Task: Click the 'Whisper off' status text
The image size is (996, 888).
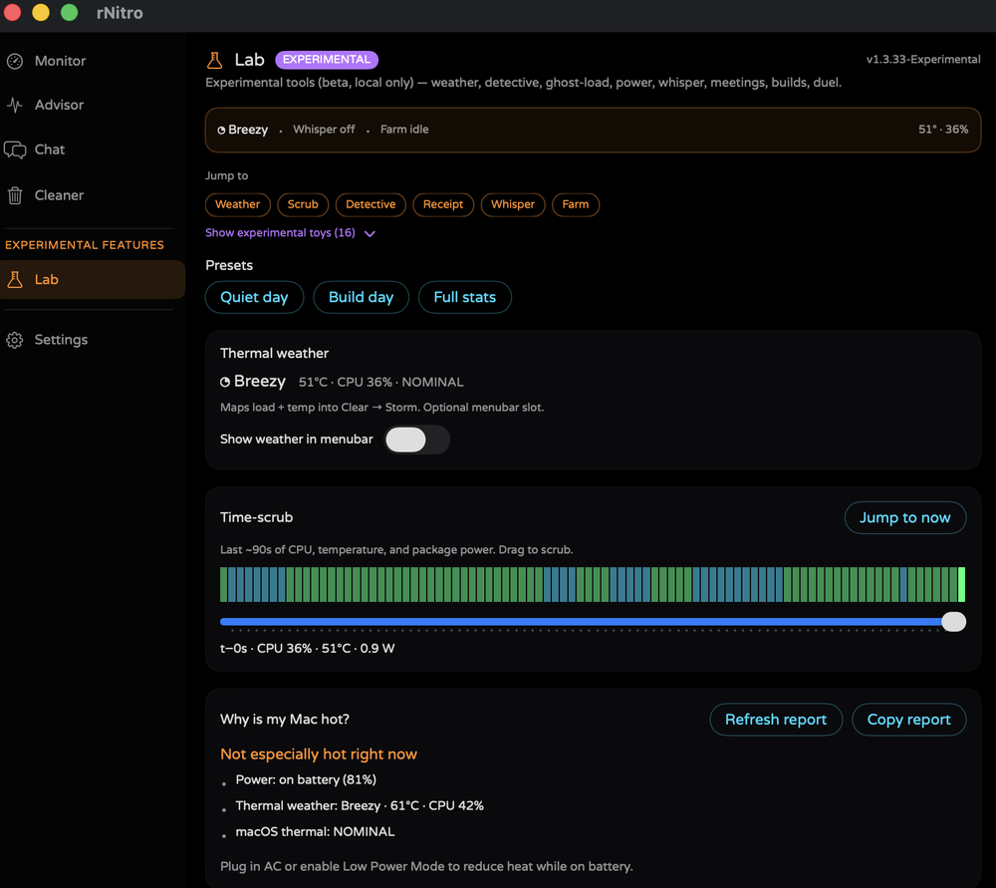Action: coord(324,130)
